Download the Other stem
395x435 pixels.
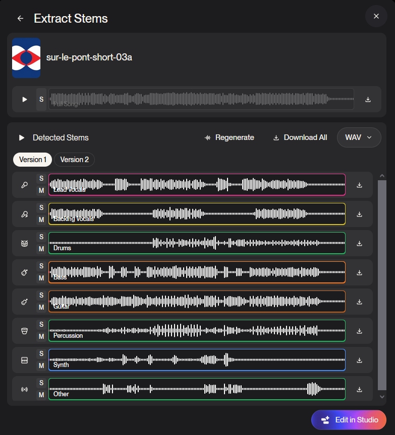[x=359, y=389]
